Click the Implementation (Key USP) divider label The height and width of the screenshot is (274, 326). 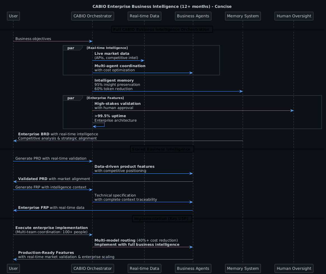[x=162, y=218]
